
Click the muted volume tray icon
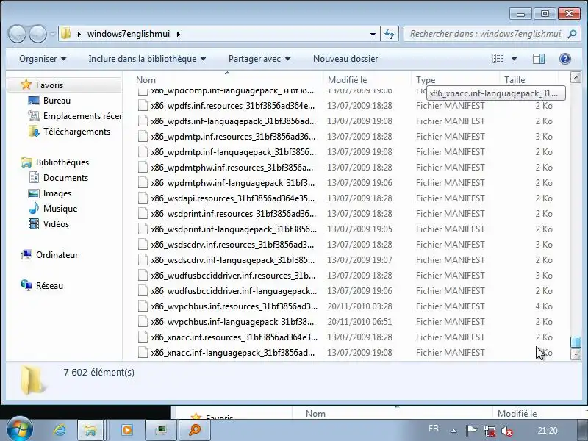(x=506, y=431)
